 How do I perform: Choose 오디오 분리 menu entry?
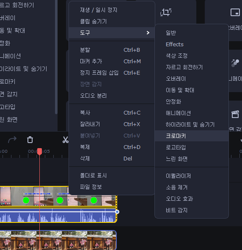[x=112, y=96]
